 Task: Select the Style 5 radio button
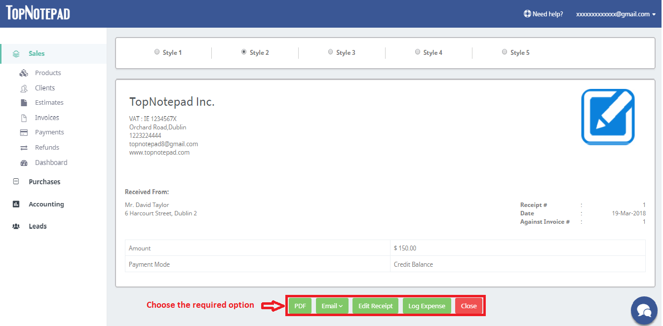pos(505,51)
